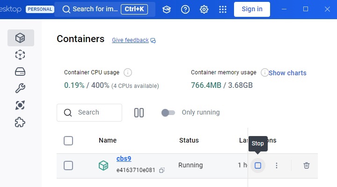Sort by the Status column header

189,140
